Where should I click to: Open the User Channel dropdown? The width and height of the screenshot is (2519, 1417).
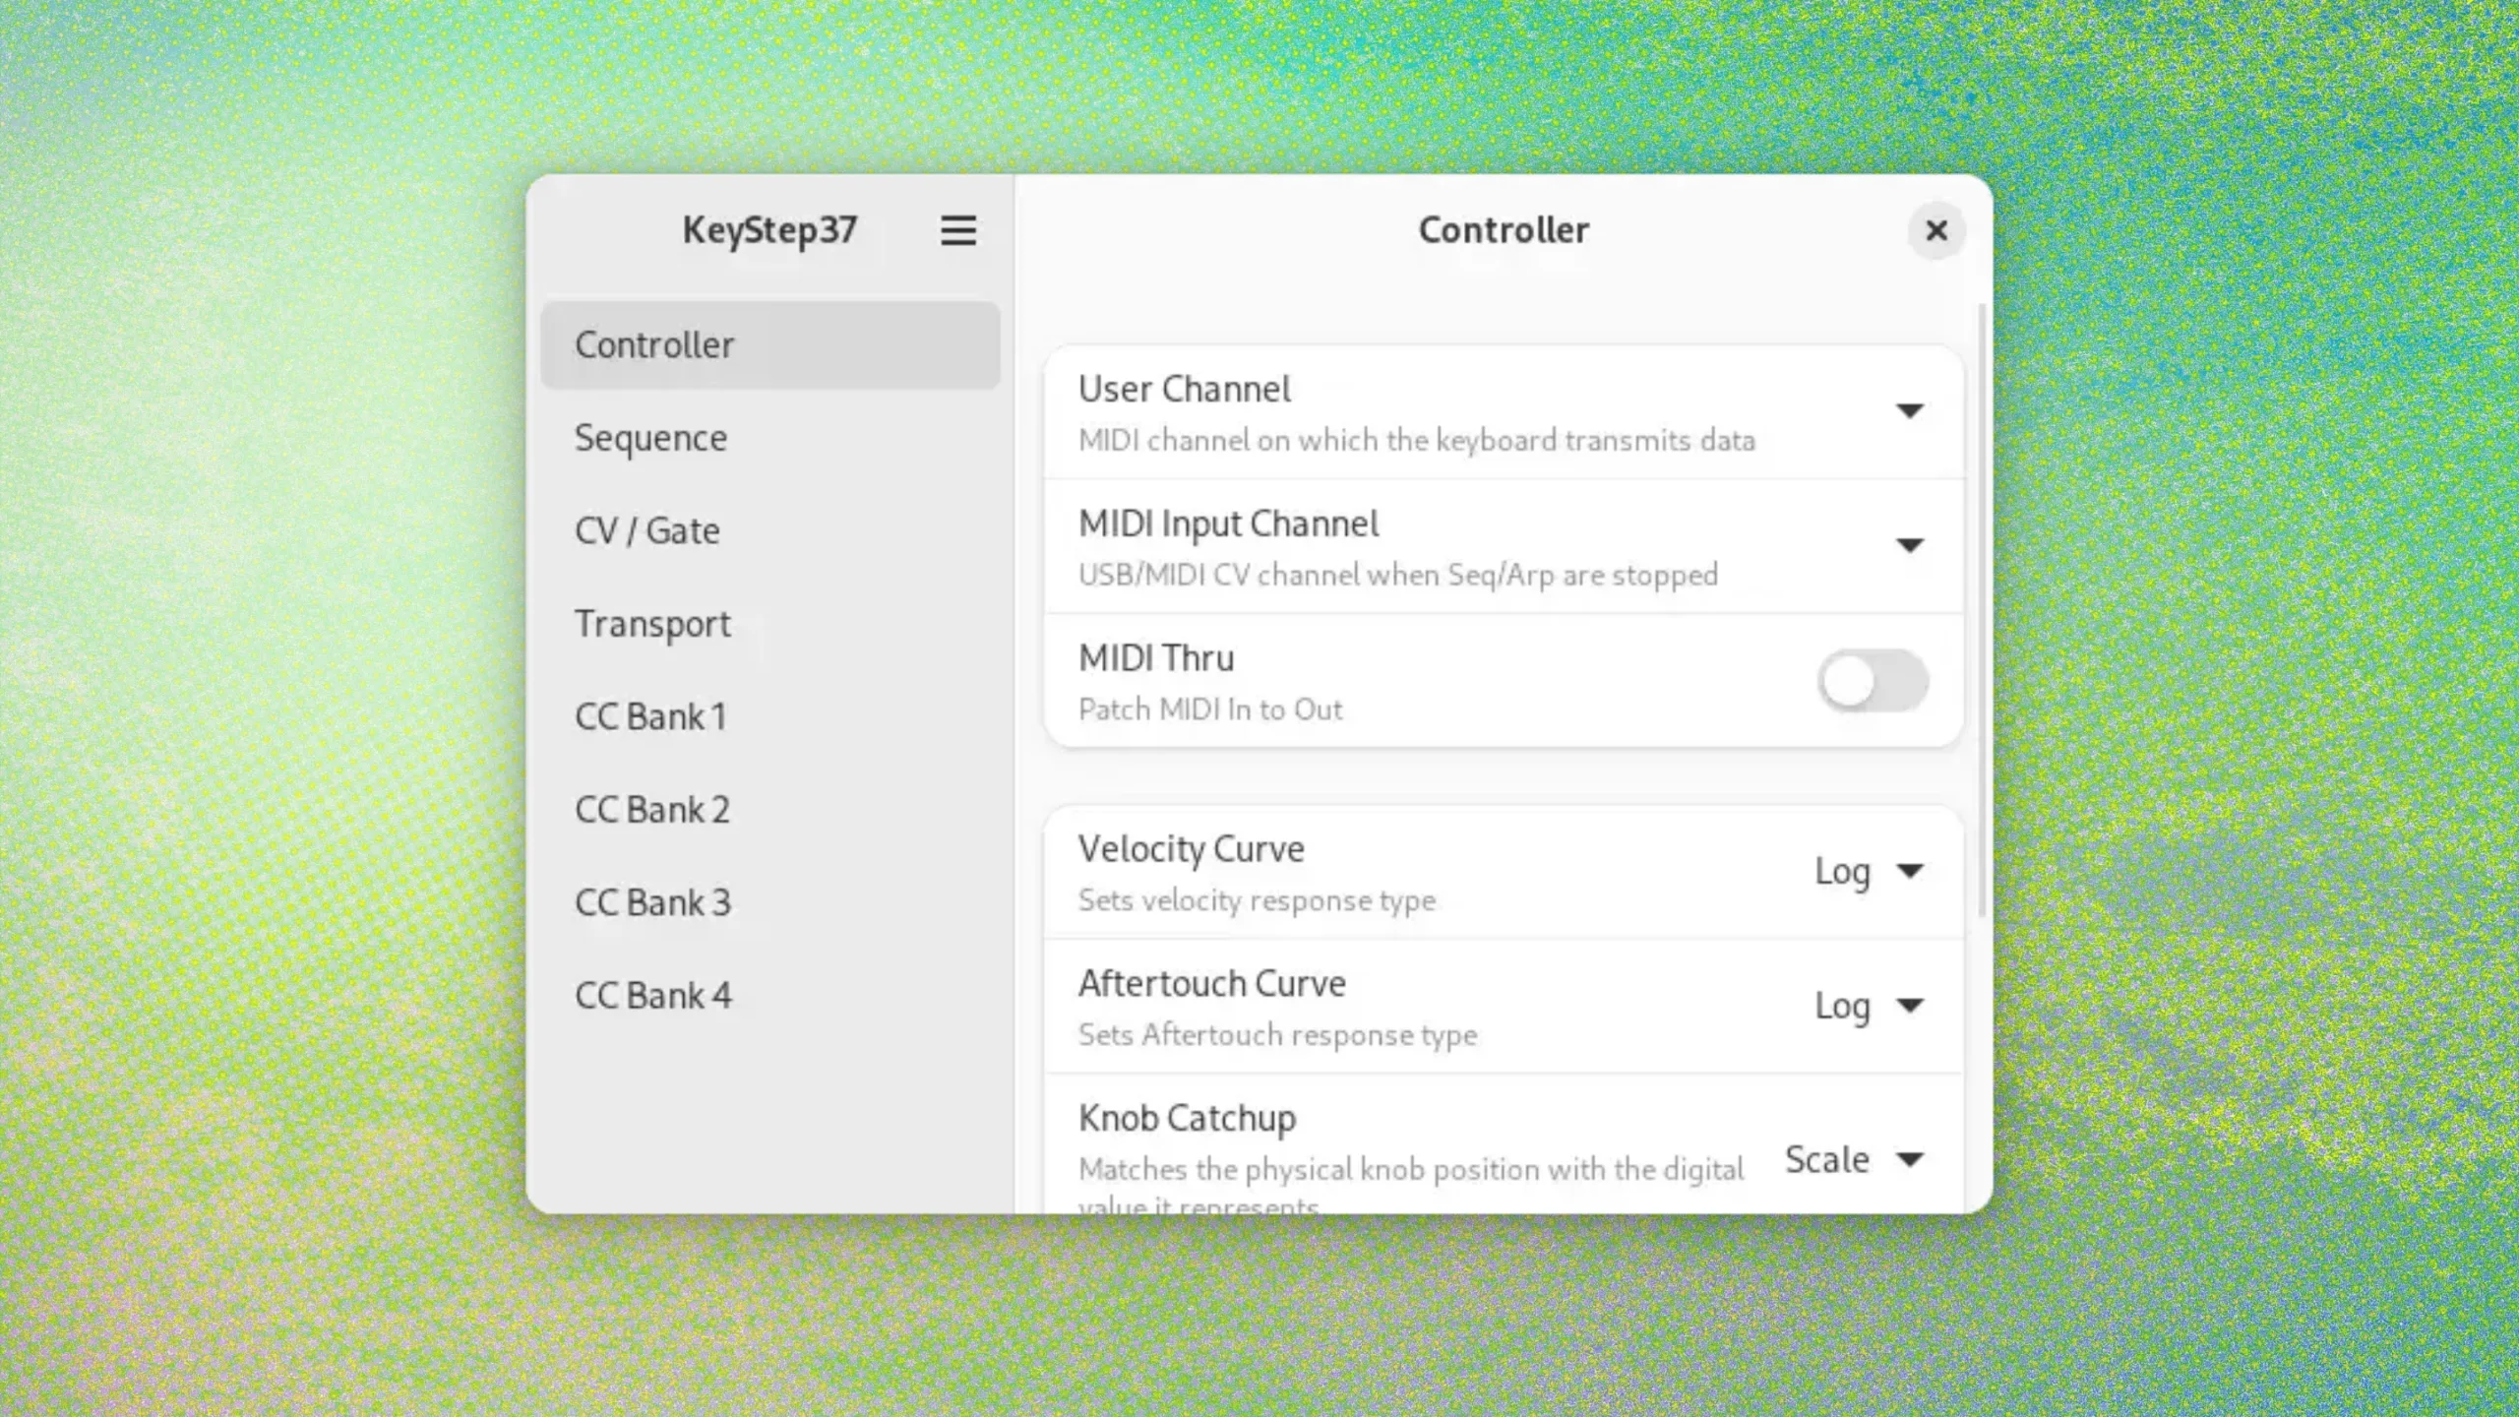point(1909,411)
